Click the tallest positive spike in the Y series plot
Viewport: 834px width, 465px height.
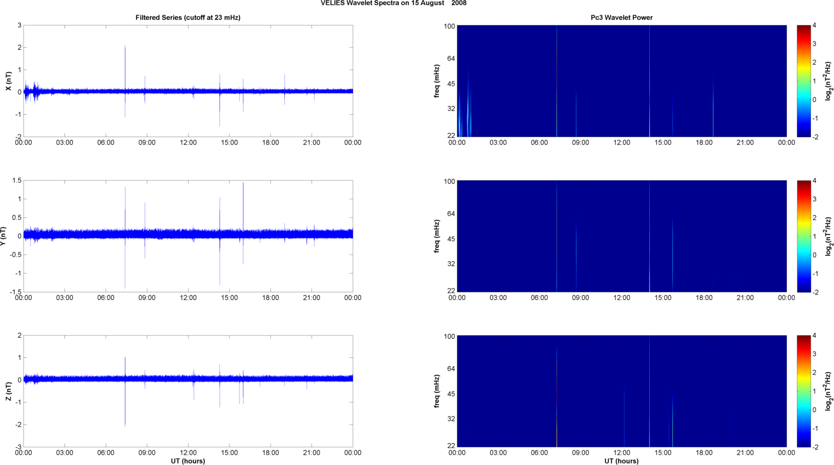[243, 208]
